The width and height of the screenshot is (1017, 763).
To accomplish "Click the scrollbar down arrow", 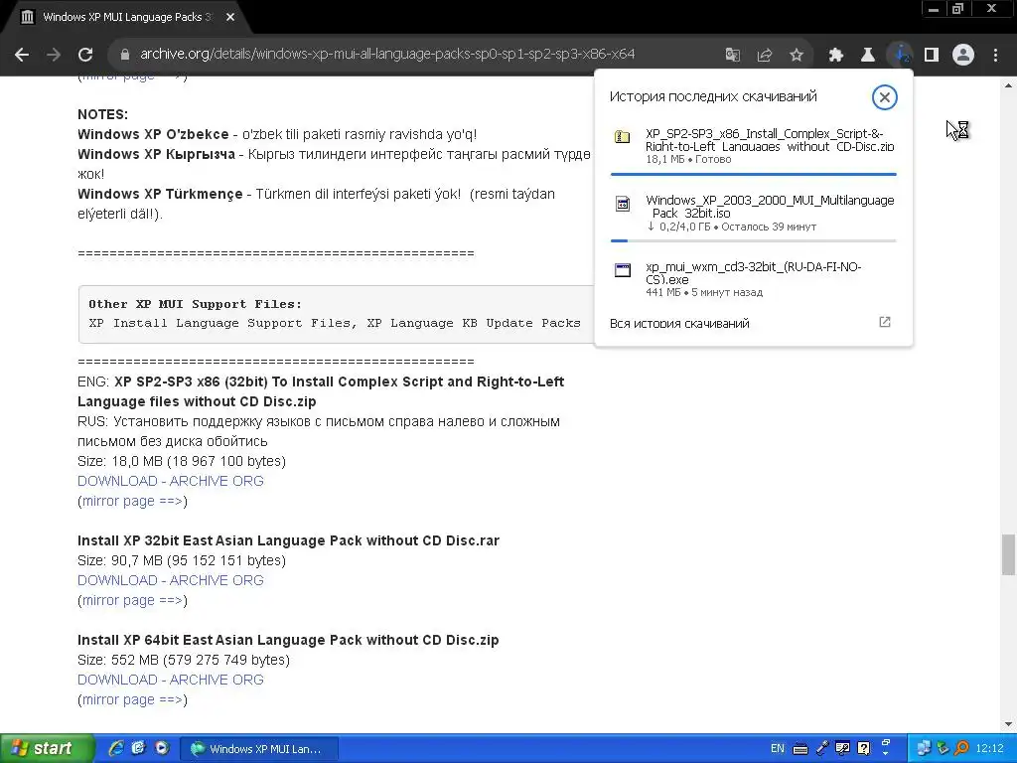I will 1008,724.
